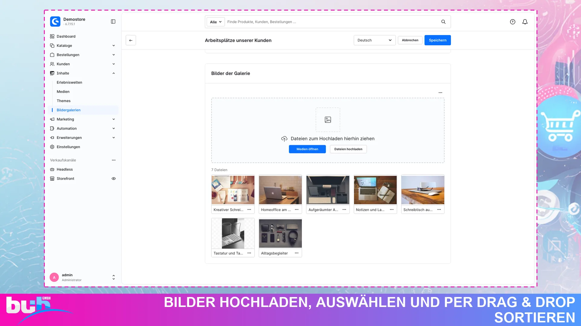Viewport: 581px width, 326px height.
Task: Collapse the sidebar with the panel icon
Action: (x=113, y=21)
